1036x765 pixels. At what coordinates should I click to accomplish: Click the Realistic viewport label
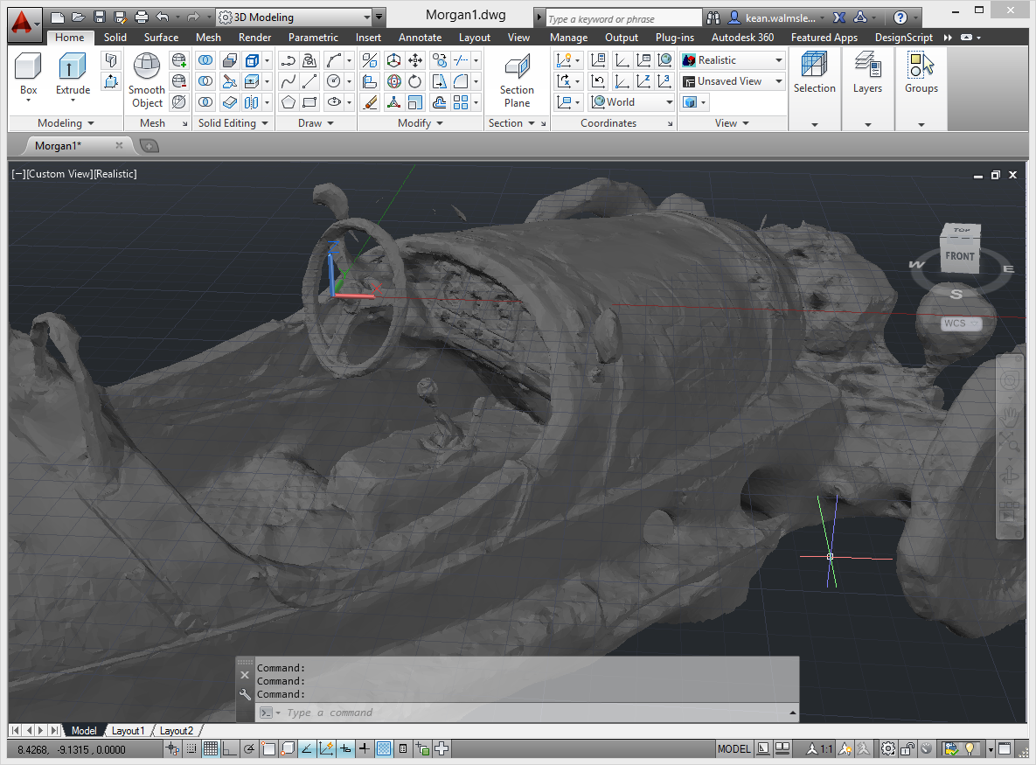click(115, 174)
